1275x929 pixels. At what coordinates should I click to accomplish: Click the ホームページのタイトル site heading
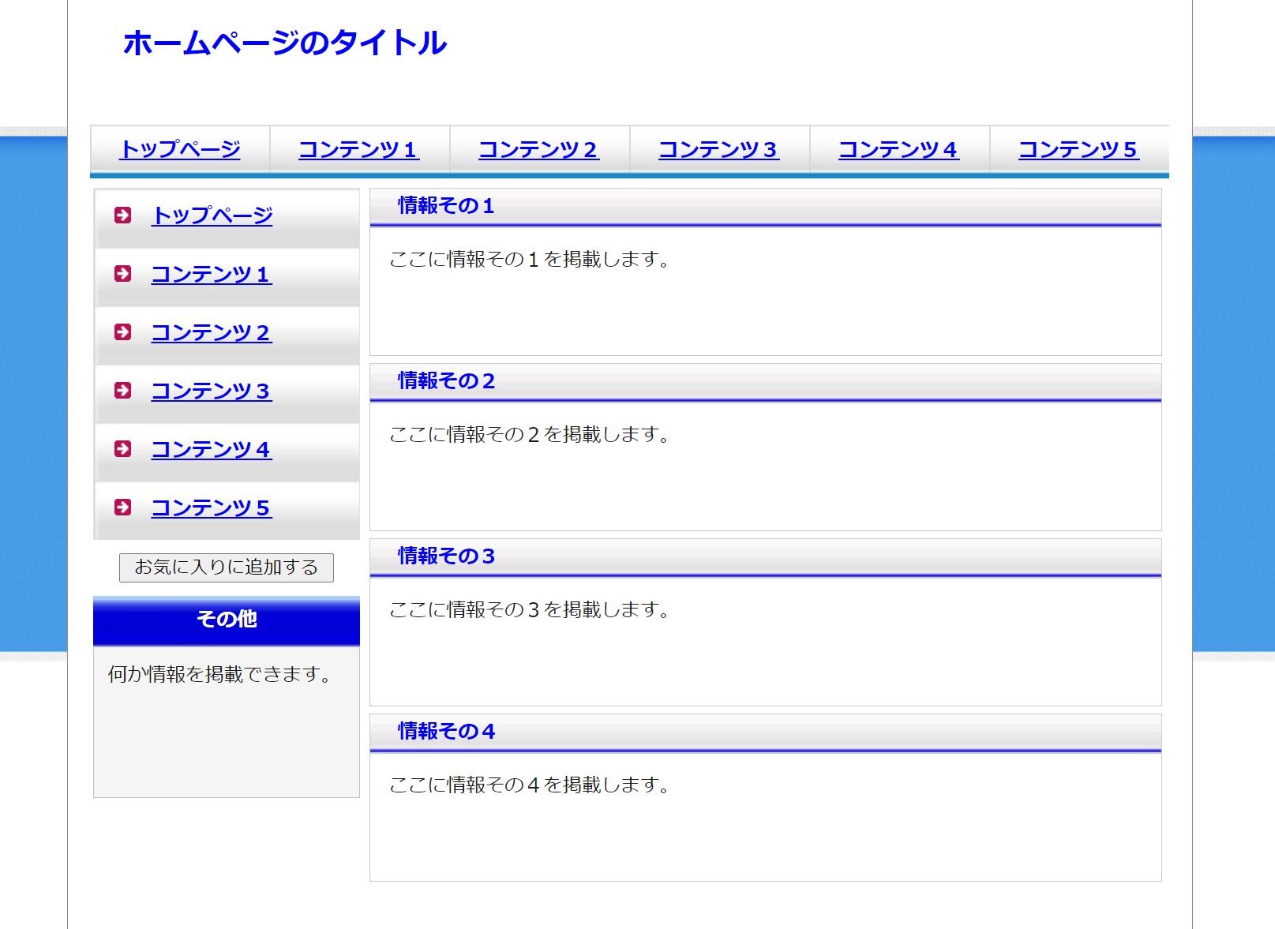(285, 43)
